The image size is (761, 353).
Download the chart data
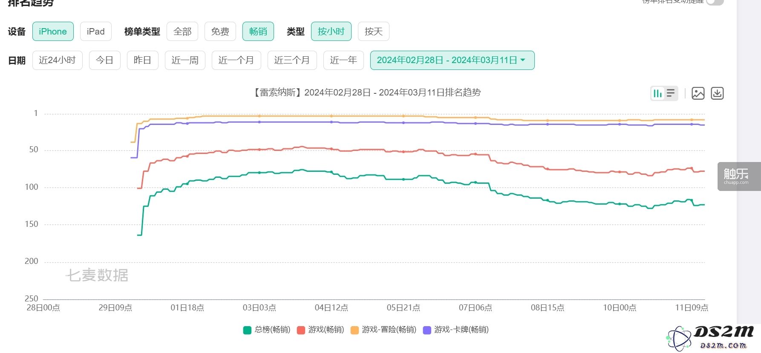(x=717, y=93)
